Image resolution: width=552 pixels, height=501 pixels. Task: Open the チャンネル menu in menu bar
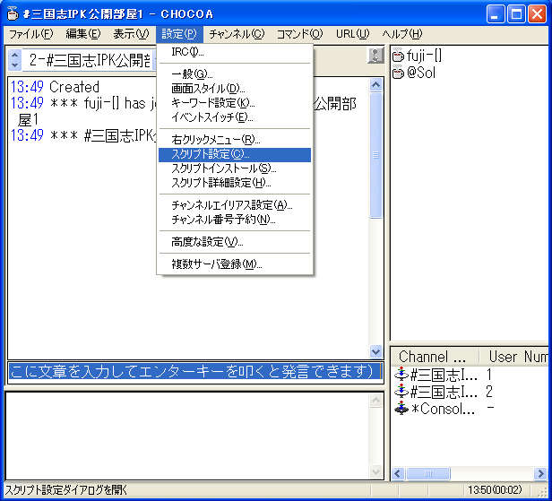237,34
